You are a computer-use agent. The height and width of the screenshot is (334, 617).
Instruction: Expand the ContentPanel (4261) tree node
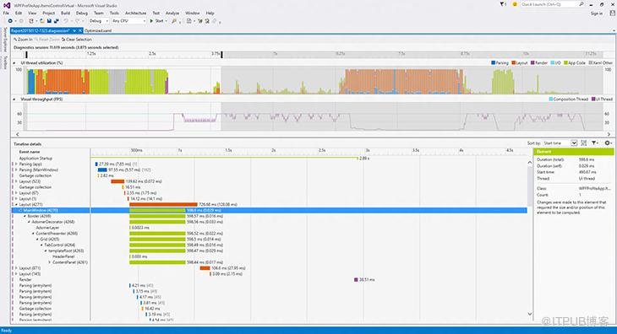(50, 262)
